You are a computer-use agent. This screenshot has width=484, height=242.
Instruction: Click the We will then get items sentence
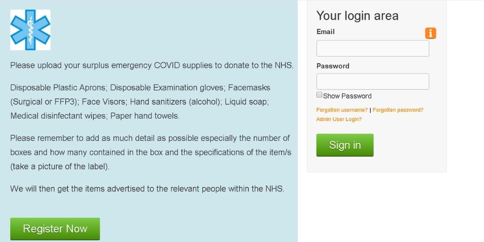pyautogui.click(x=147, y=189)
